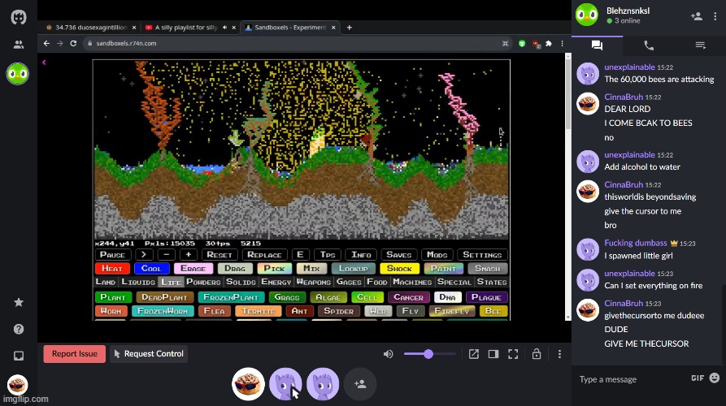
Task: Increase brush size plus button
Action: (x=189, y=255)
